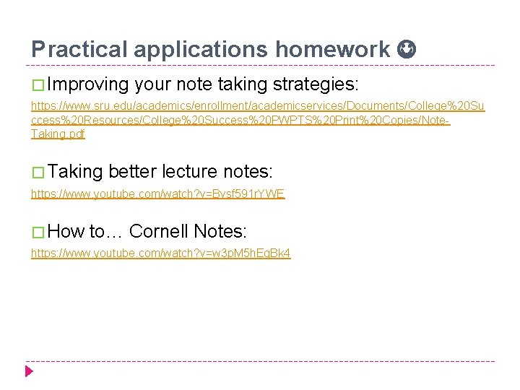
Task: Click the word "homework" in the title
Action: click(331, 49)
